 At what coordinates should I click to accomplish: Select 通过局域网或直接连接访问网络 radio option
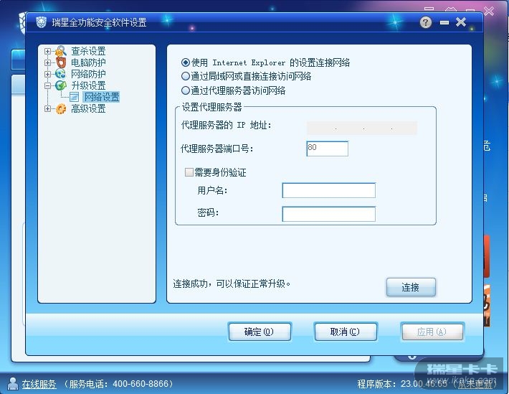[186, 76]
